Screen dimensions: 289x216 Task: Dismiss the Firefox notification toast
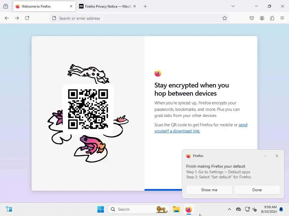click(x=277, y=156)
